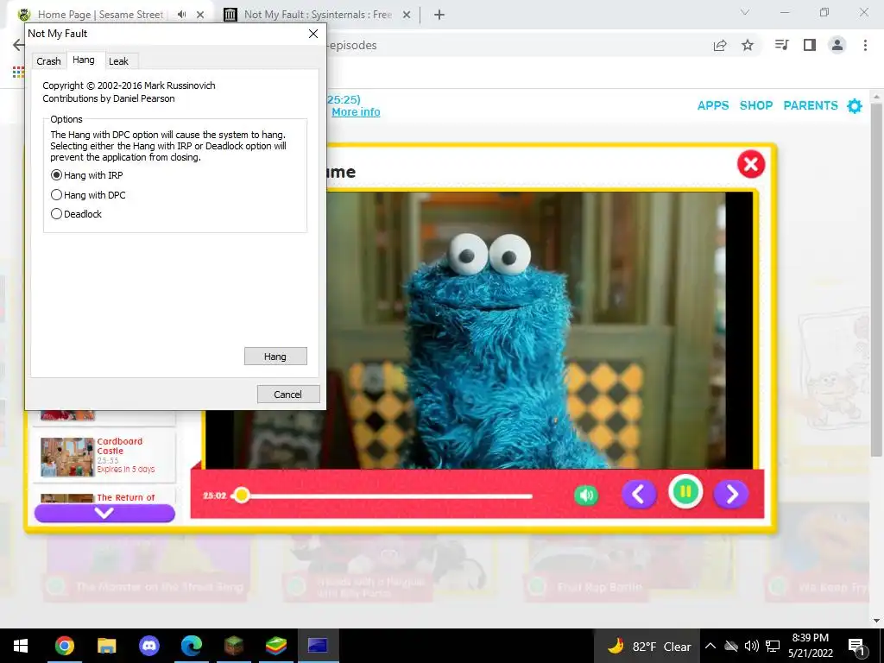Show hidden system tray icons
Screen dimensions: 884x663
point(710,646)
